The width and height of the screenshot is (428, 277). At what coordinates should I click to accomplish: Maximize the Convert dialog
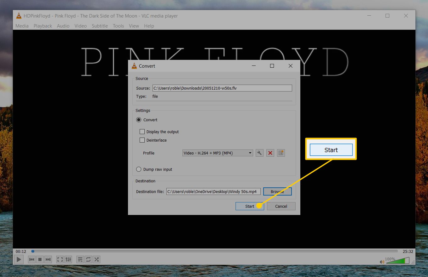click(x=272, y=66)
